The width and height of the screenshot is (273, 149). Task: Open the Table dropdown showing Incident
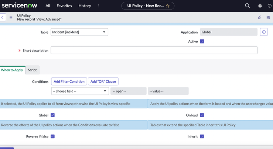(x=79, y=32)
